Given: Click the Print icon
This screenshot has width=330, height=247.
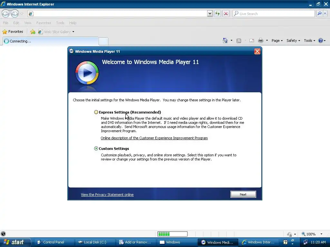Looking at the screenshot, I should [x=261, y=41].
